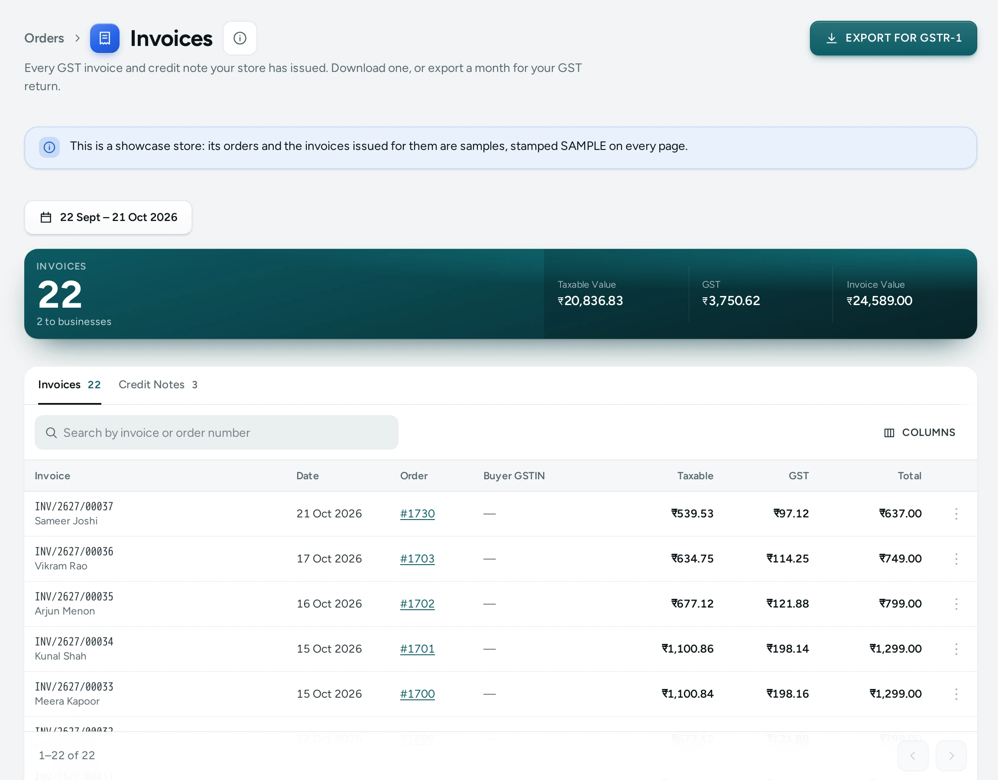Click the Taxable column header
Image resolution: width=998 pixels, height=780 pixels.
click(x=695, y=476)
